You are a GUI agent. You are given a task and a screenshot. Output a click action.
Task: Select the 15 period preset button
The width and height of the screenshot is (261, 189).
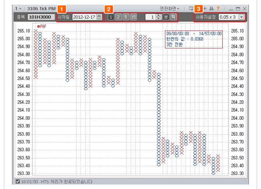point(133,17)
